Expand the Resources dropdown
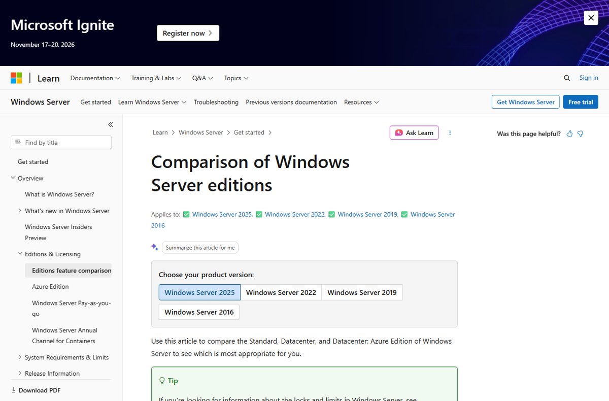 [x=361, y=102]
